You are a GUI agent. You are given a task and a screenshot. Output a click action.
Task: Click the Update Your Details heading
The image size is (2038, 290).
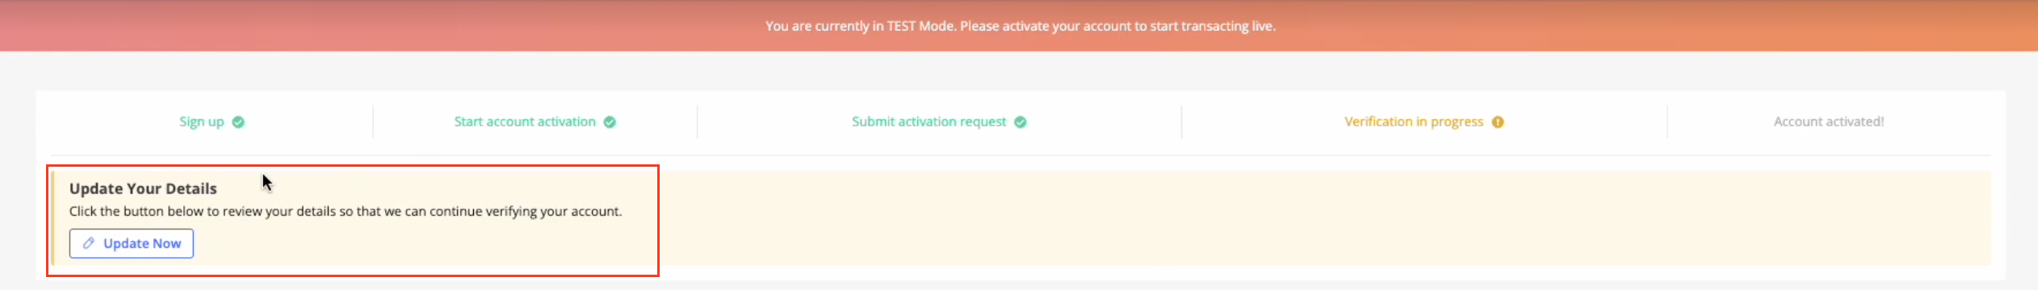point(143,188)
